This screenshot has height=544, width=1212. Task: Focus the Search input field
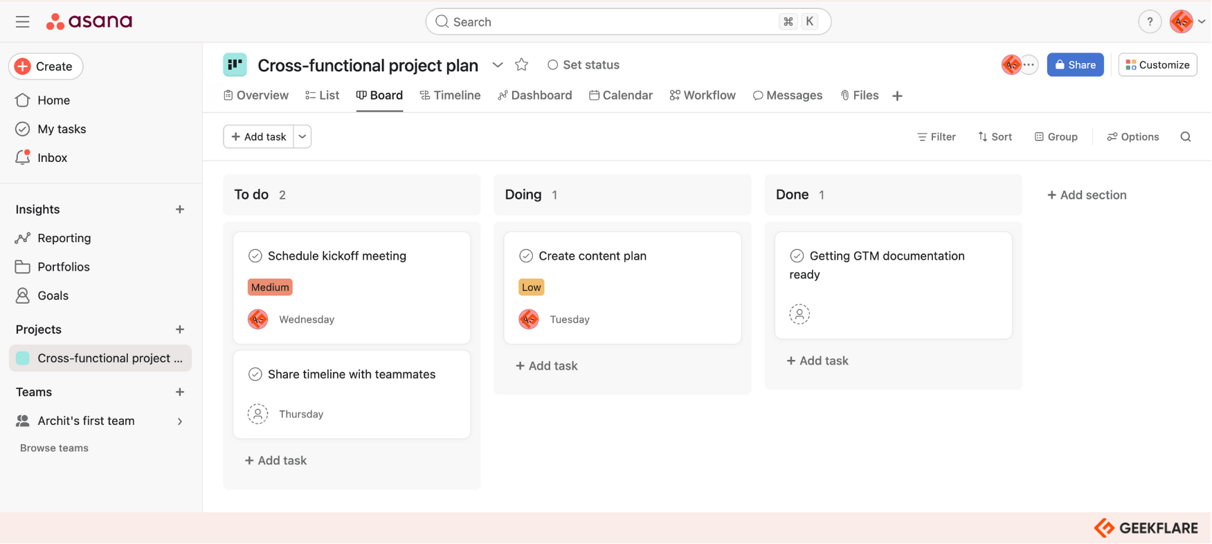tap(609, 22)
